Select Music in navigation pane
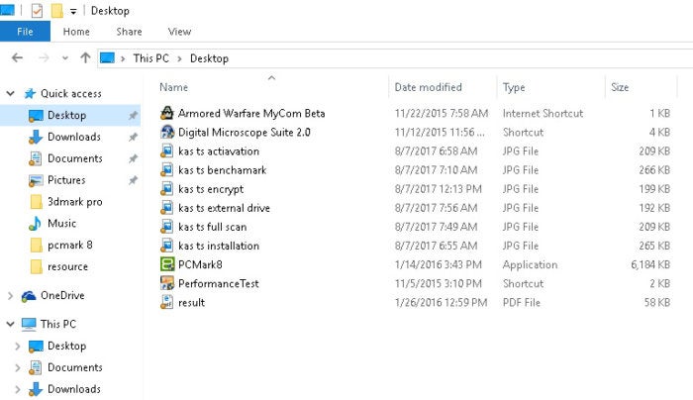This screenshot has width=693, height=400. [61, 223]
